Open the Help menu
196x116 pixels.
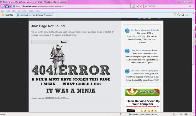point(37,11)
